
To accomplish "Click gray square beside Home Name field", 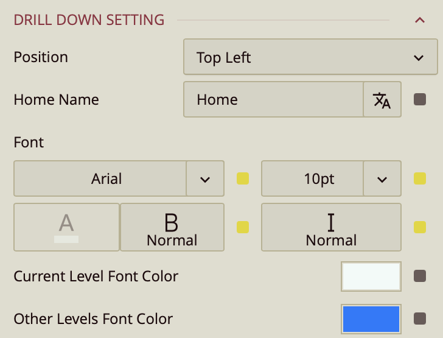I will (420, 99).
